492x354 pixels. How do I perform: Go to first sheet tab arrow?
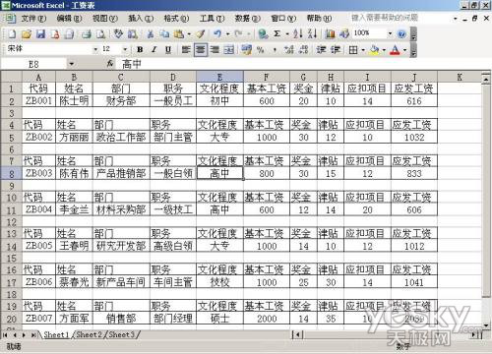click(5, 334)
